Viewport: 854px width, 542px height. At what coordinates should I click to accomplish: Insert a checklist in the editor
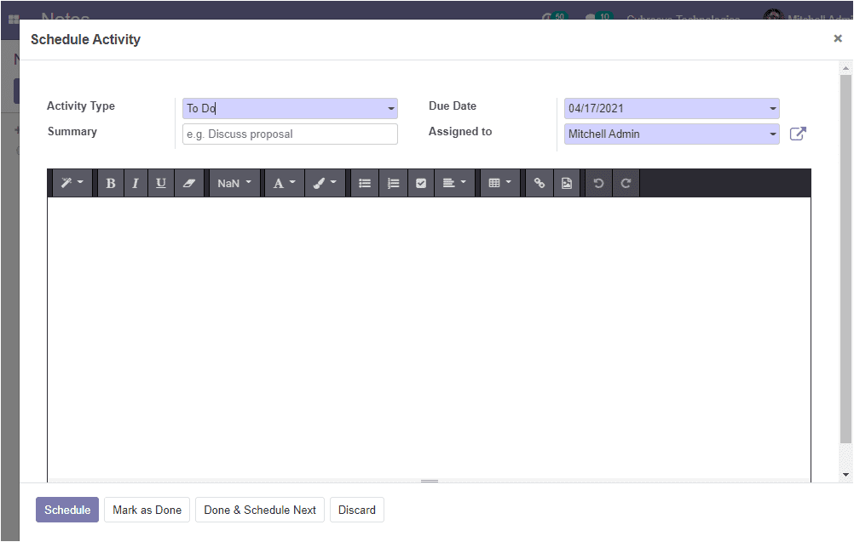tap(421, 183)
